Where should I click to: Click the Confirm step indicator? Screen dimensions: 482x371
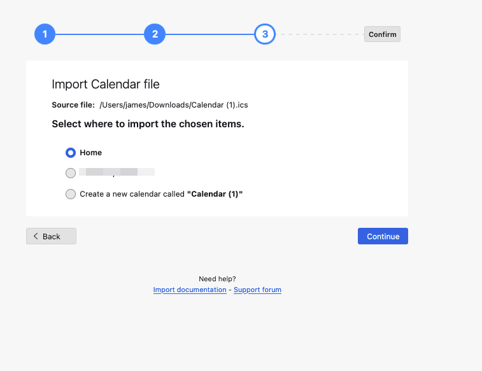382,34
